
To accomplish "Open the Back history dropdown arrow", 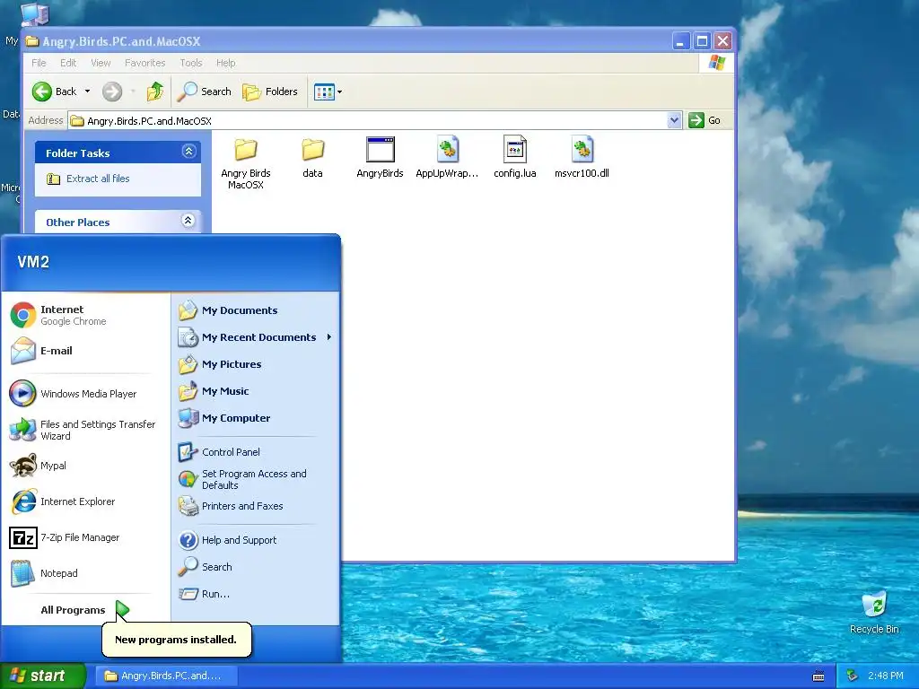I will click(87, 92).
